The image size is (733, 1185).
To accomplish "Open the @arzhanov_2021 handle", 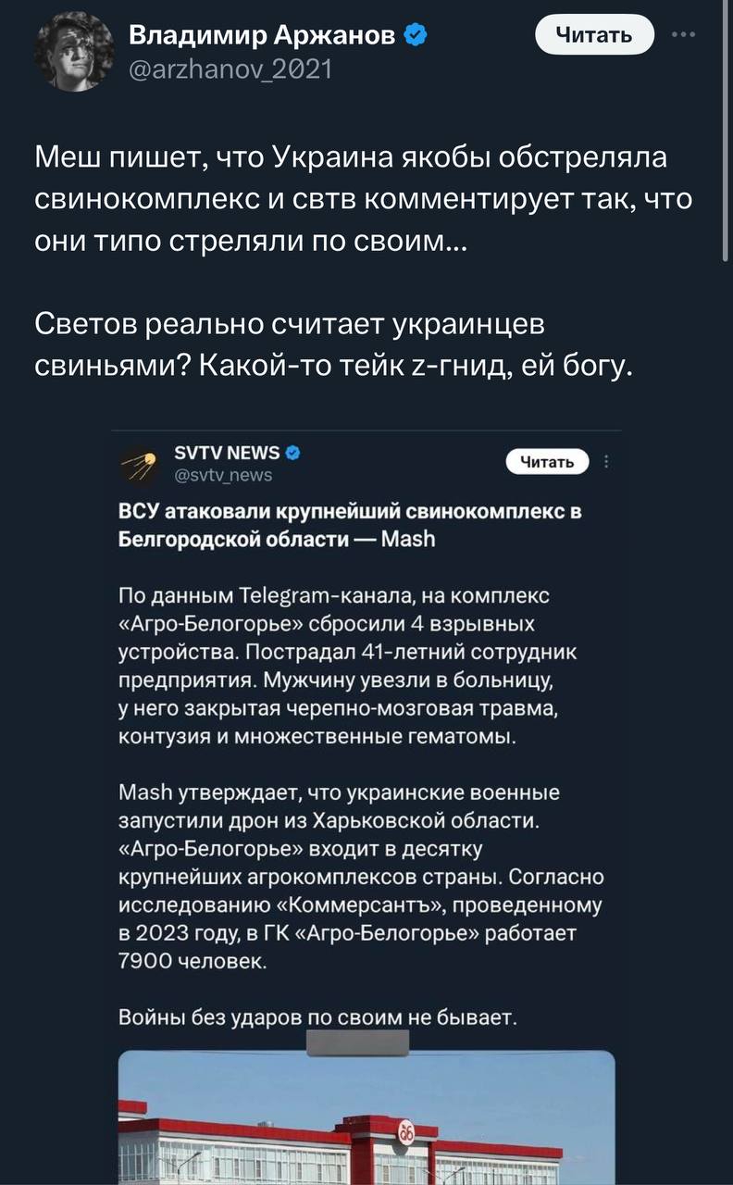I will coord(229,69).
